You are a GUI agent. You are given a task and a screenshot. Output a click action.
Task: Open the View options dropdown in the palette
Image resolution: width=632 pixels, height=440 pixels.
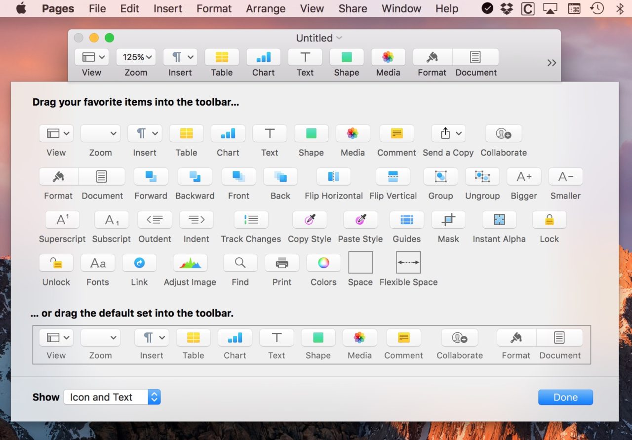56,133
